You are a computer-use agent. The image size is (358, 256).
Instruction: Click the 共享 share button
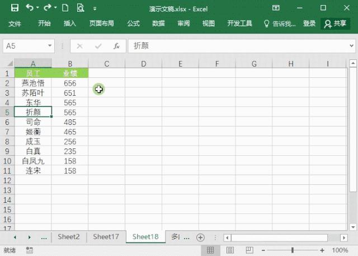click(x=336, y=24)
